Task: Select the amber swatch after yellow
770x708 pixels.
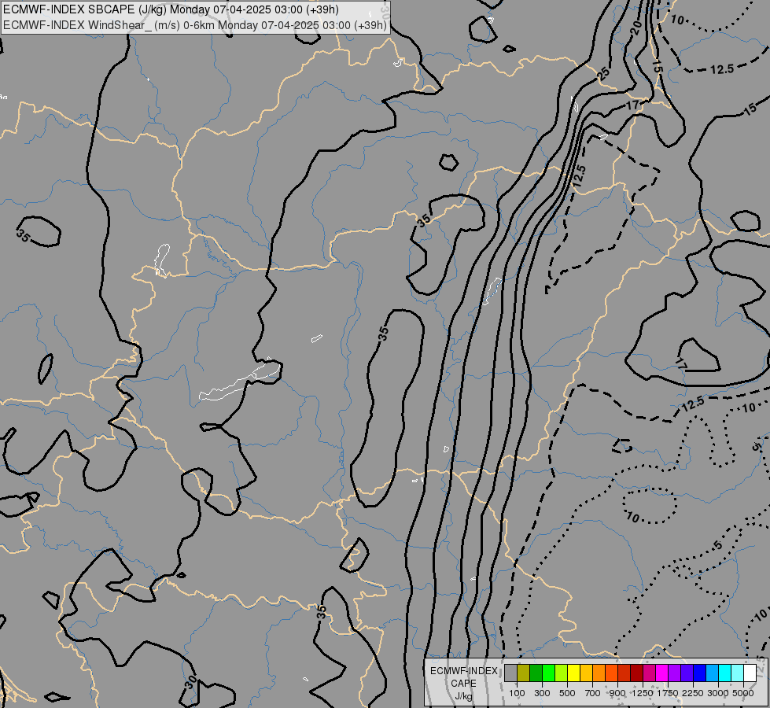Action: coord(586,673)
